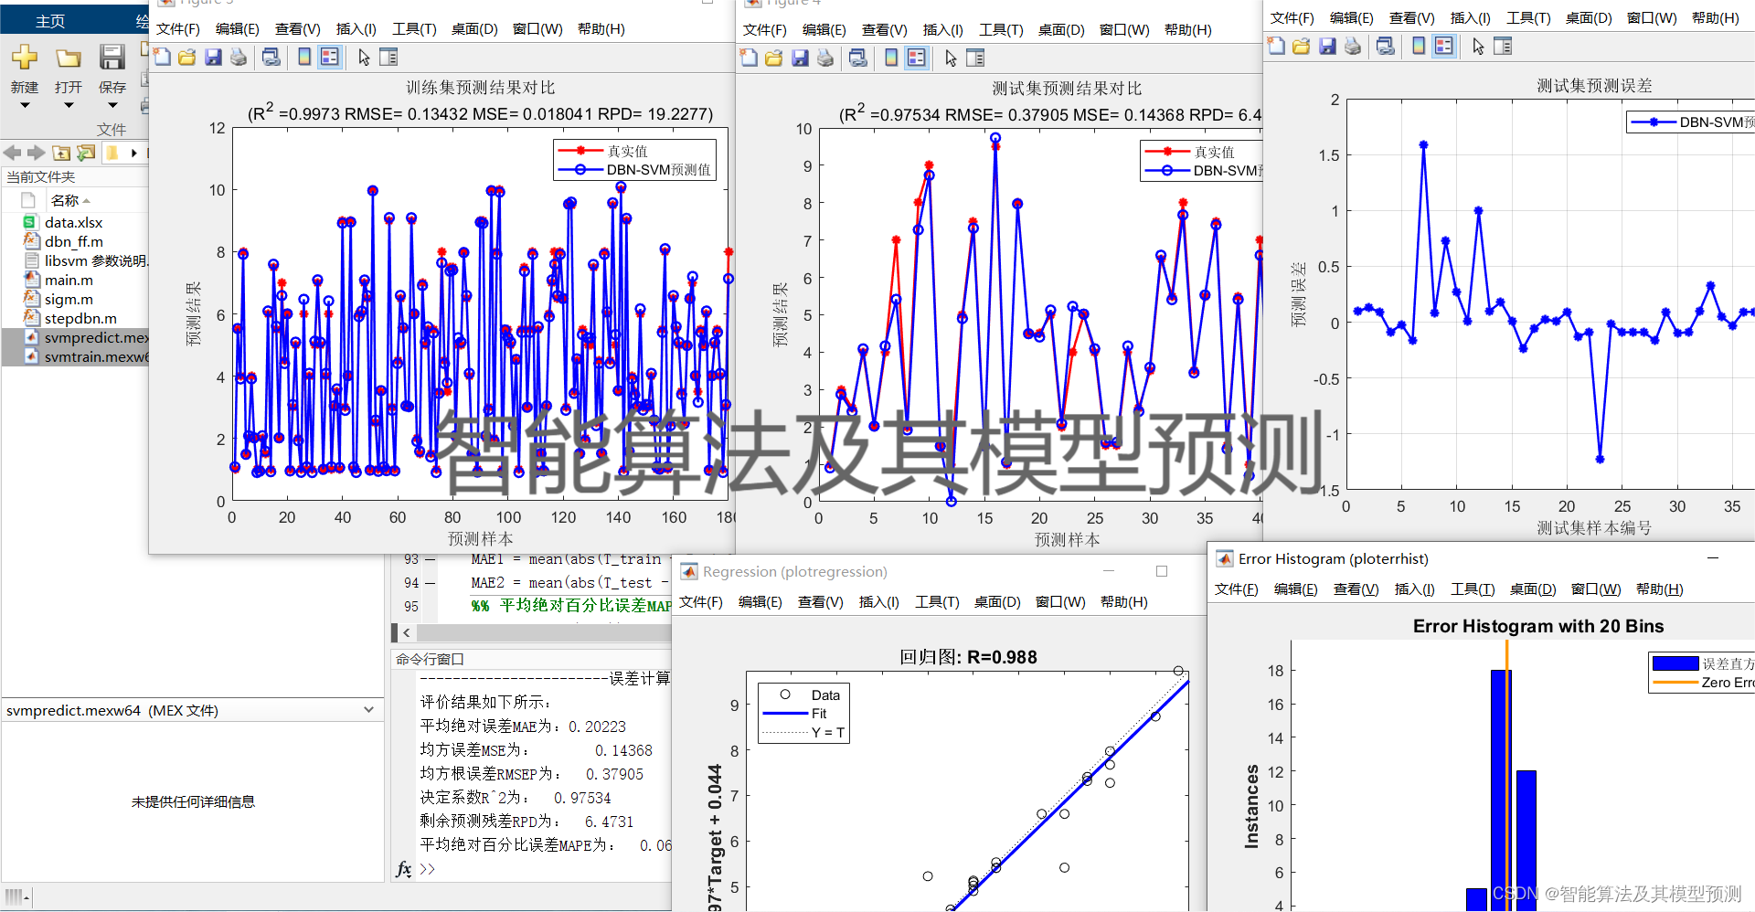Click the Link Plot icon on Figure 3 toolbar
This screenshot has width=1755, height=912.
pyautogui.click(x=271, y=57)
